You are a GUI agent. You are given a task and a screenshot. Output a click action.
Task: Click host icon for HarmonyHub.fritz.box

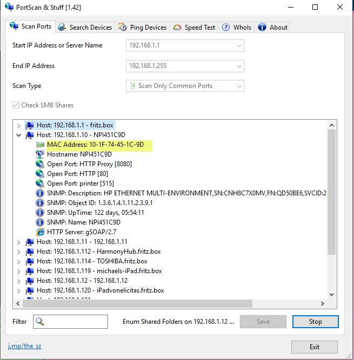point(30,252)
